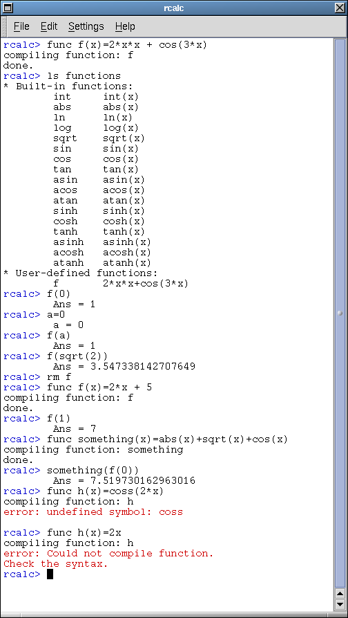Click the 'acosh(x)' entry in functions list
The height and width of the screenshot is (618, 348).
(x=127, y=252)
